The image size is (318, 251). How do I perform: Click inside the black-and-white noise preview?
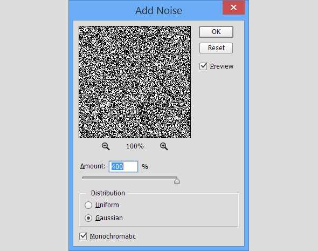pos(135,82)
